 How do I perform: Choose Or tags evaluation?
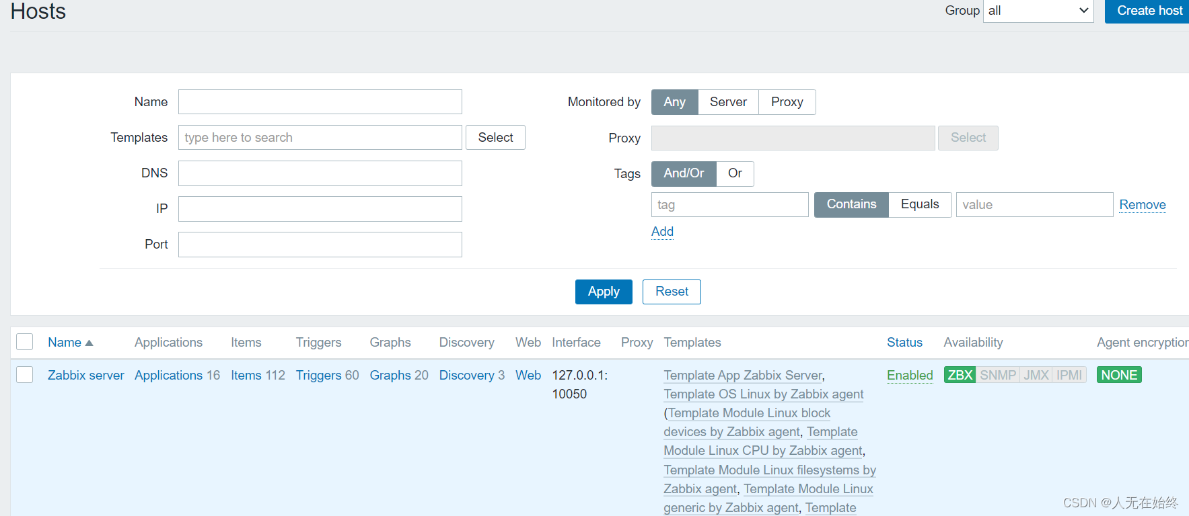pos(735,173)
